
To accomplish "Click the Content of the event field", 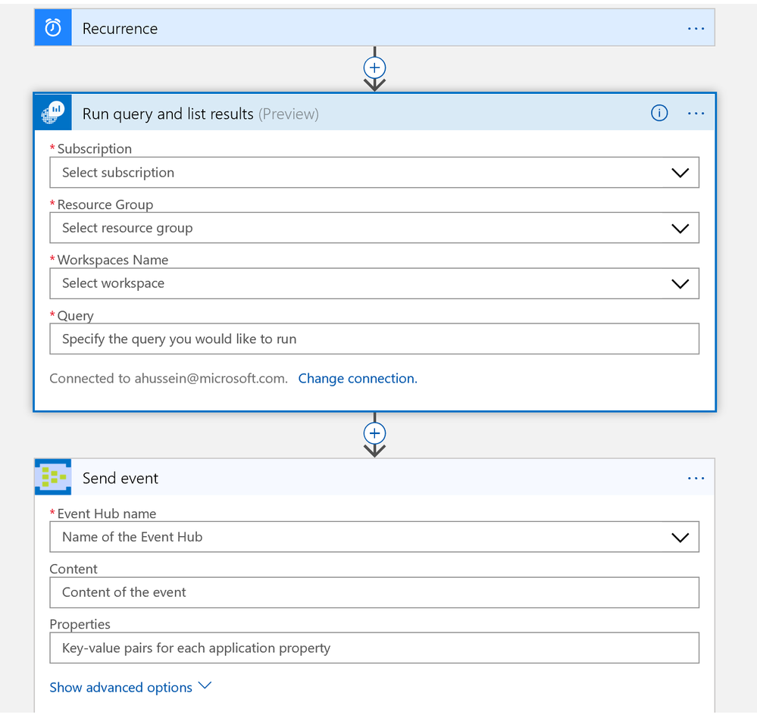I will [374, 592].
